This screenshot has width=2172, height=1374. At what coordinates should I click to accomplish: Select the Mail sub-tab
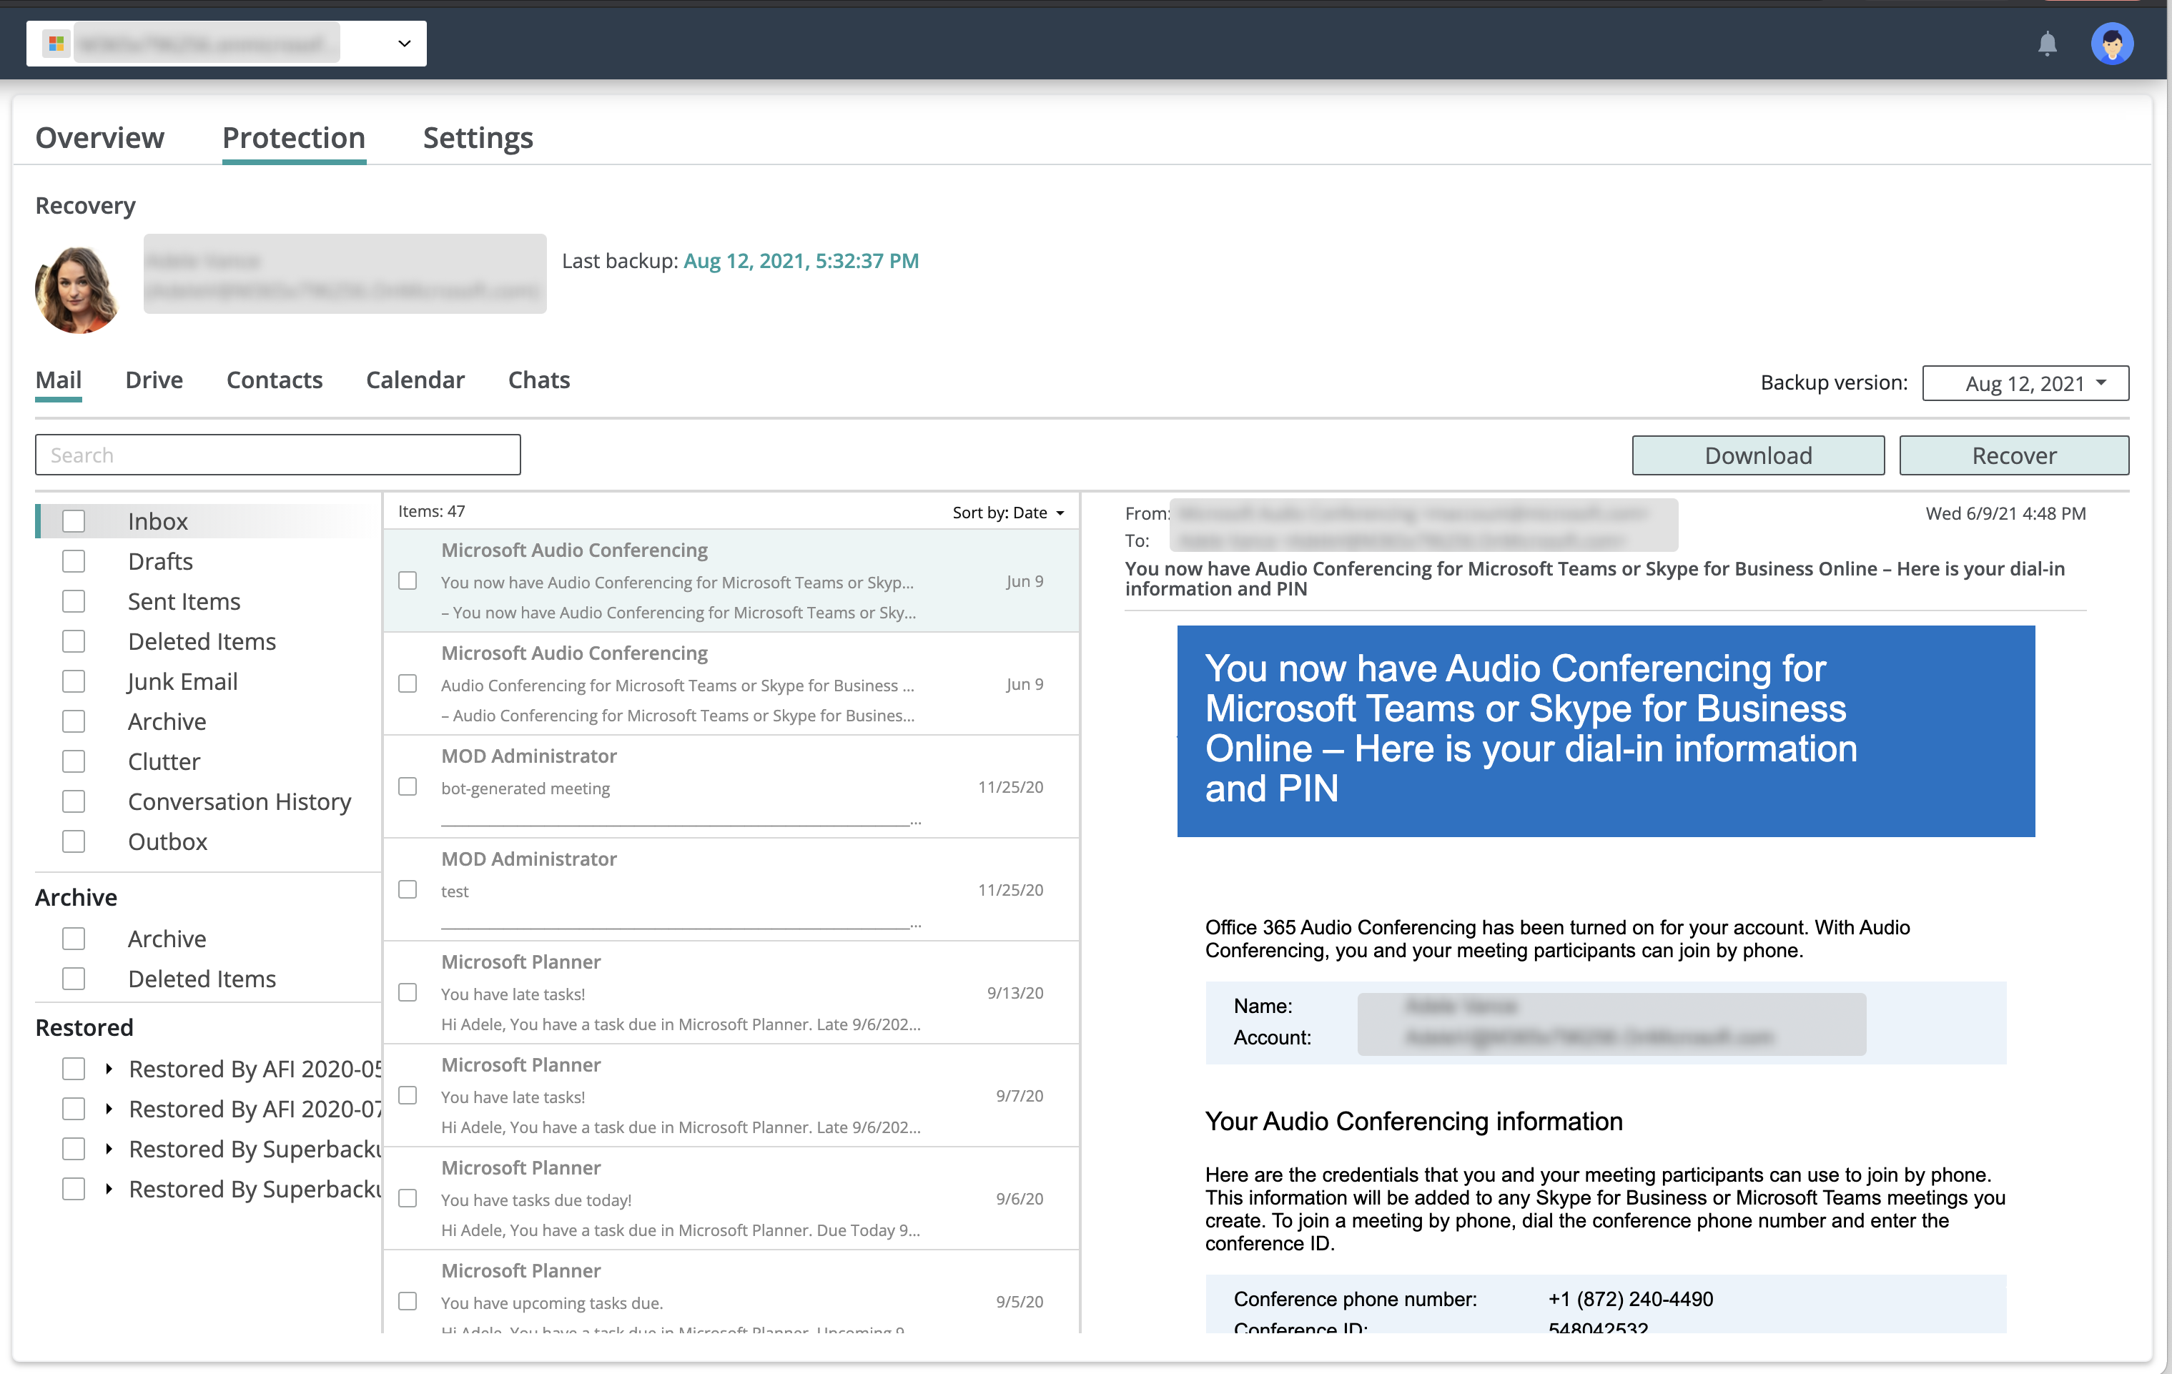tap(59, 380)
